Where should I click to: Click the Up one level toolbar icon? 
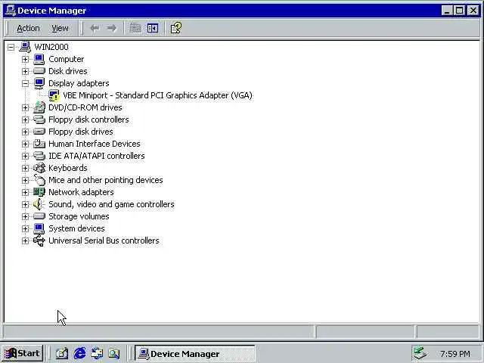(x=135, y=29)
